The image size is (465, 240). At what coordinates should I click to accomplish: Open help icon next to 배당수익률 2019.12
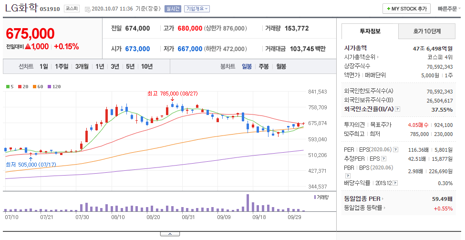[x=395, y=183]
